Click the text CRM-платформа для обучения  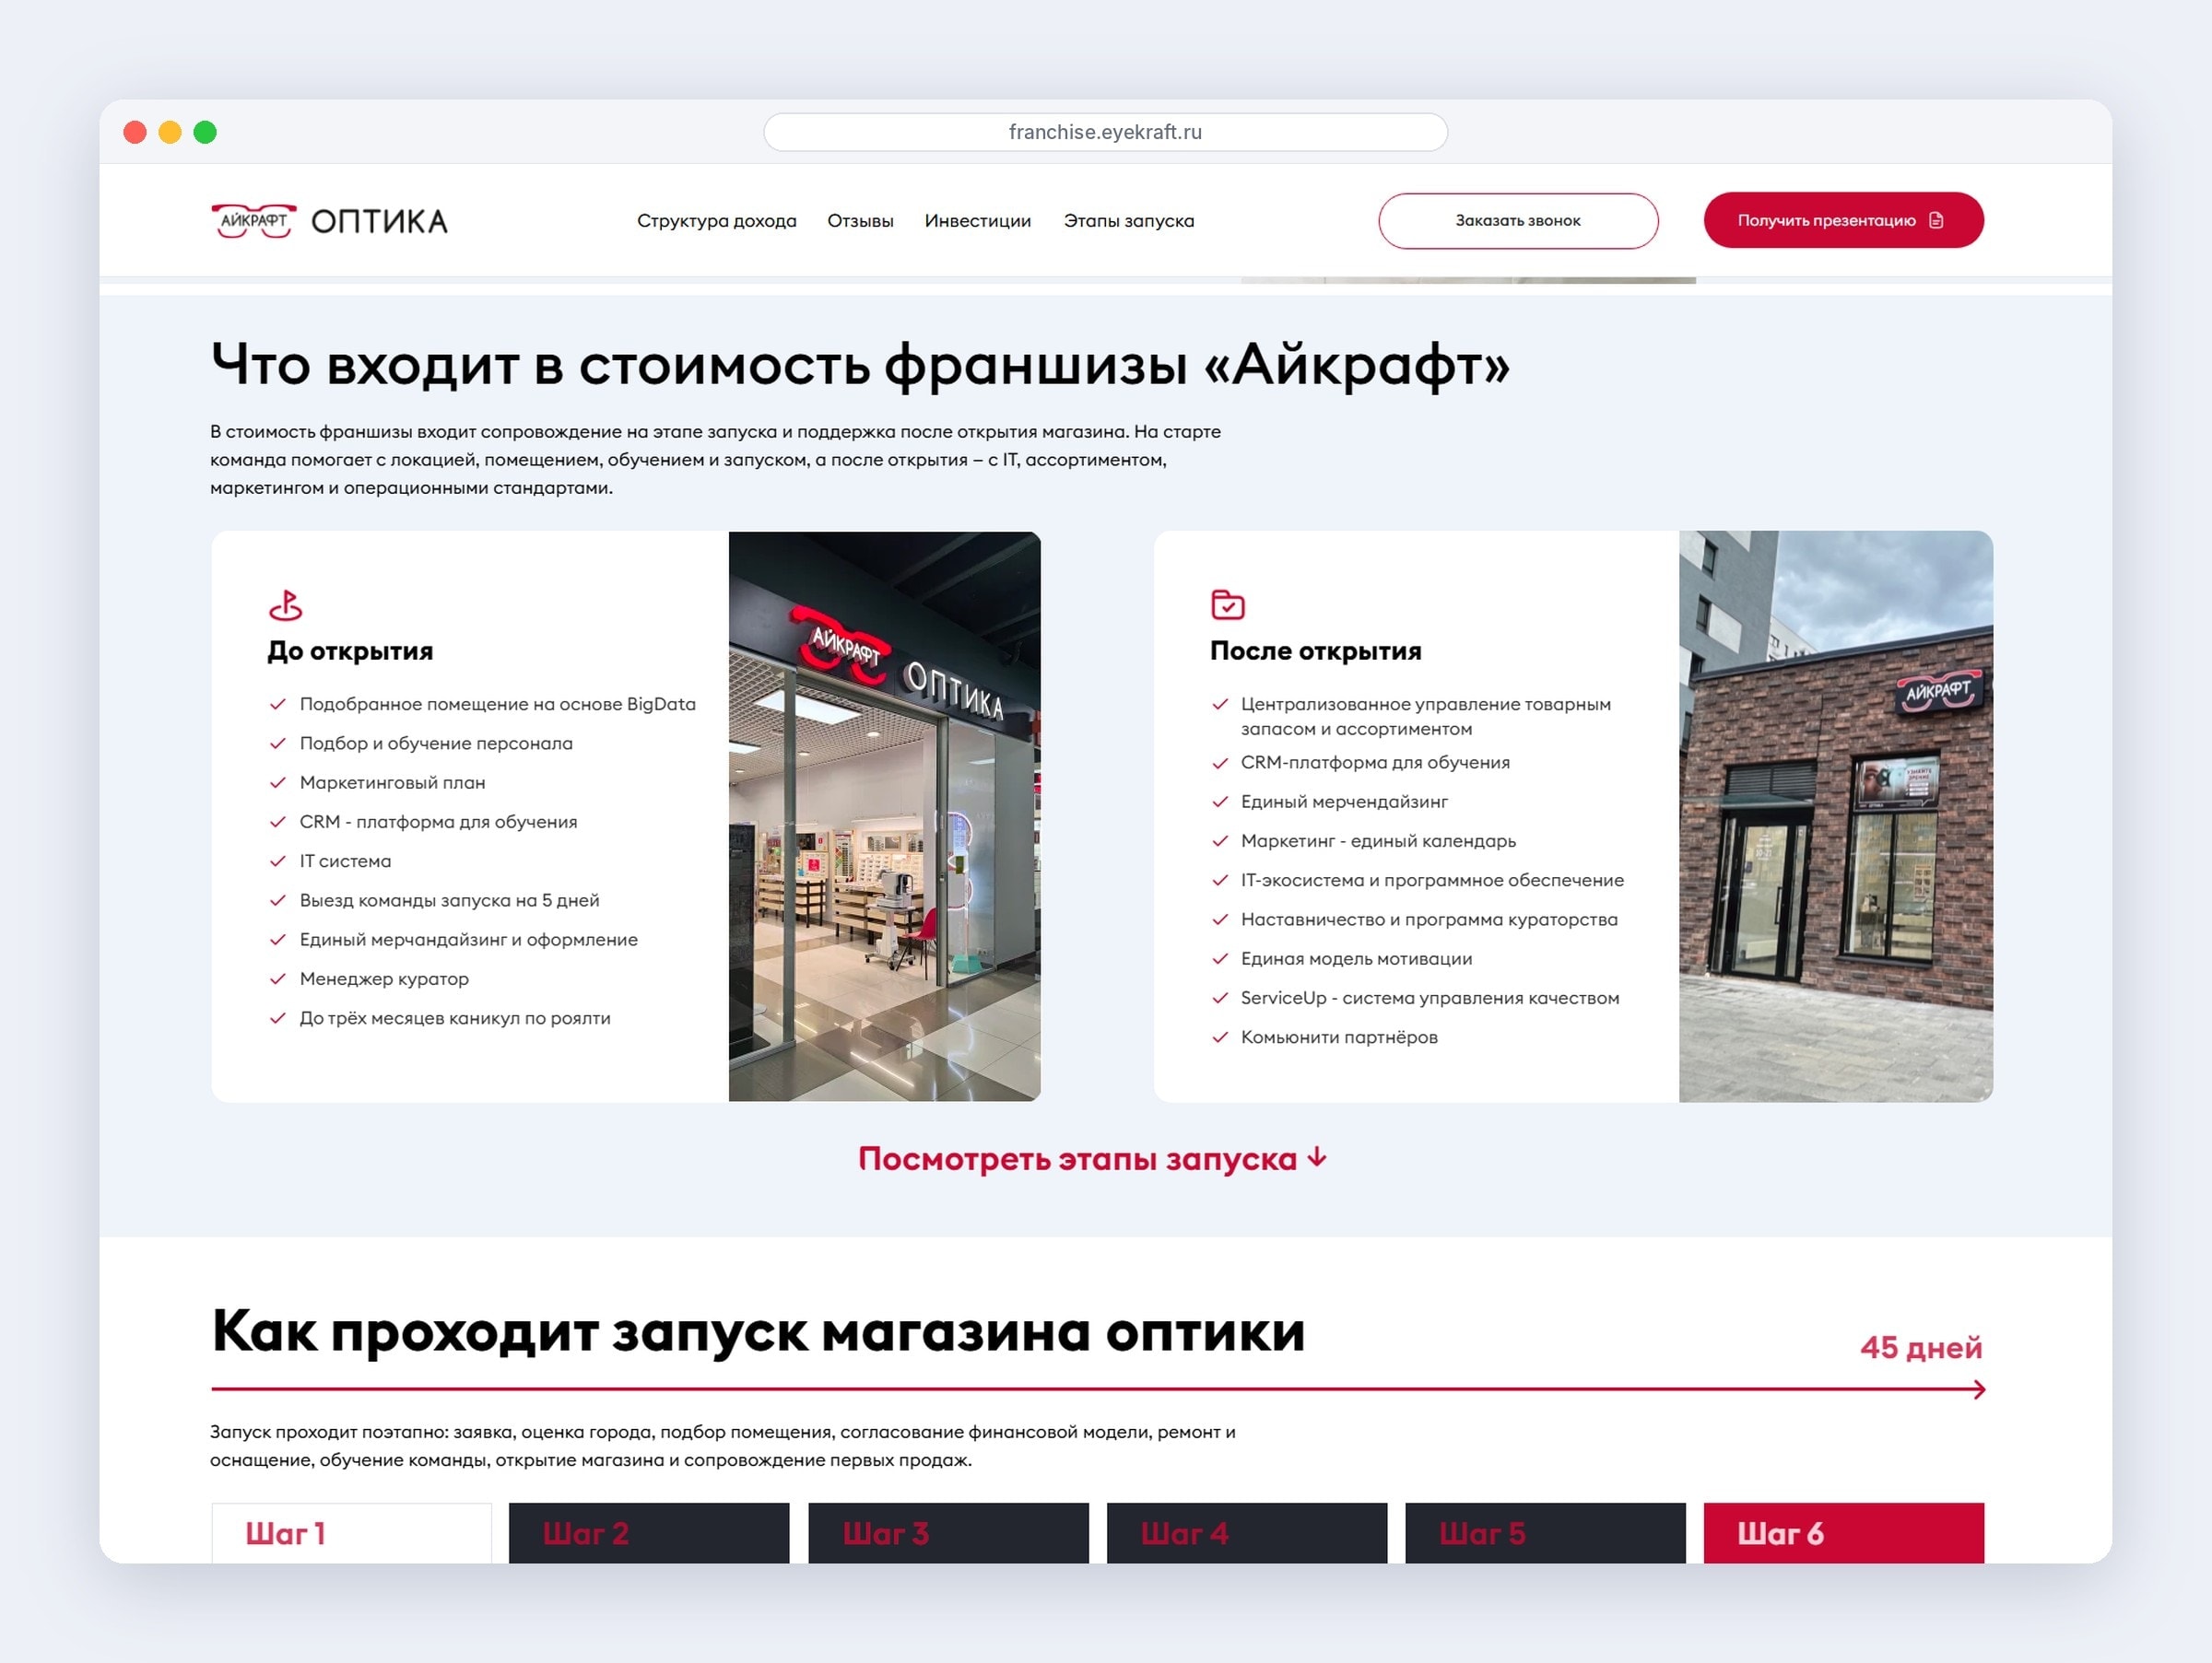[1375, 763]
